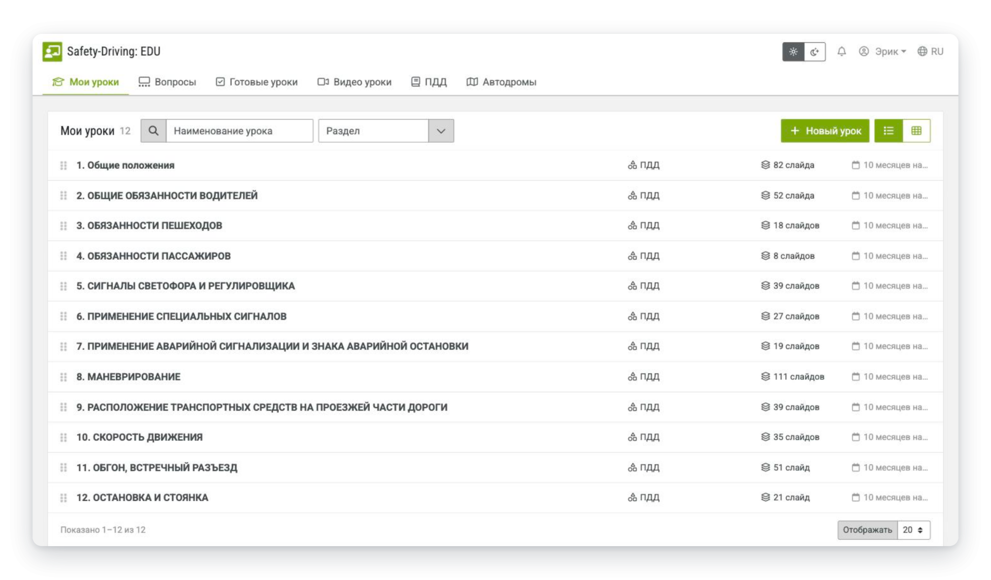Image resolution: width=991 pixels, height=580 pixels.
Task: Open the notifications bell
Action: [x=841, y=51]
